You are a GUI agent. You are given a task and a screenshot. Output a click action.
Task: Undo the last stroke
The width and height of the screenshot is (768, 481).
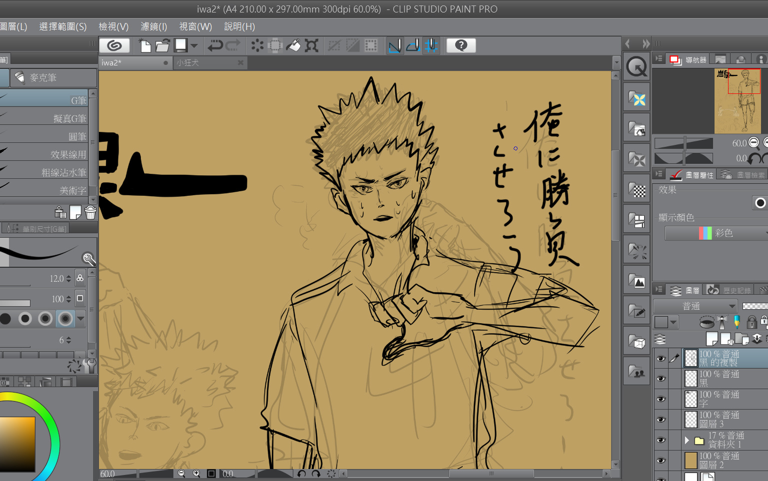coord(215,46)
